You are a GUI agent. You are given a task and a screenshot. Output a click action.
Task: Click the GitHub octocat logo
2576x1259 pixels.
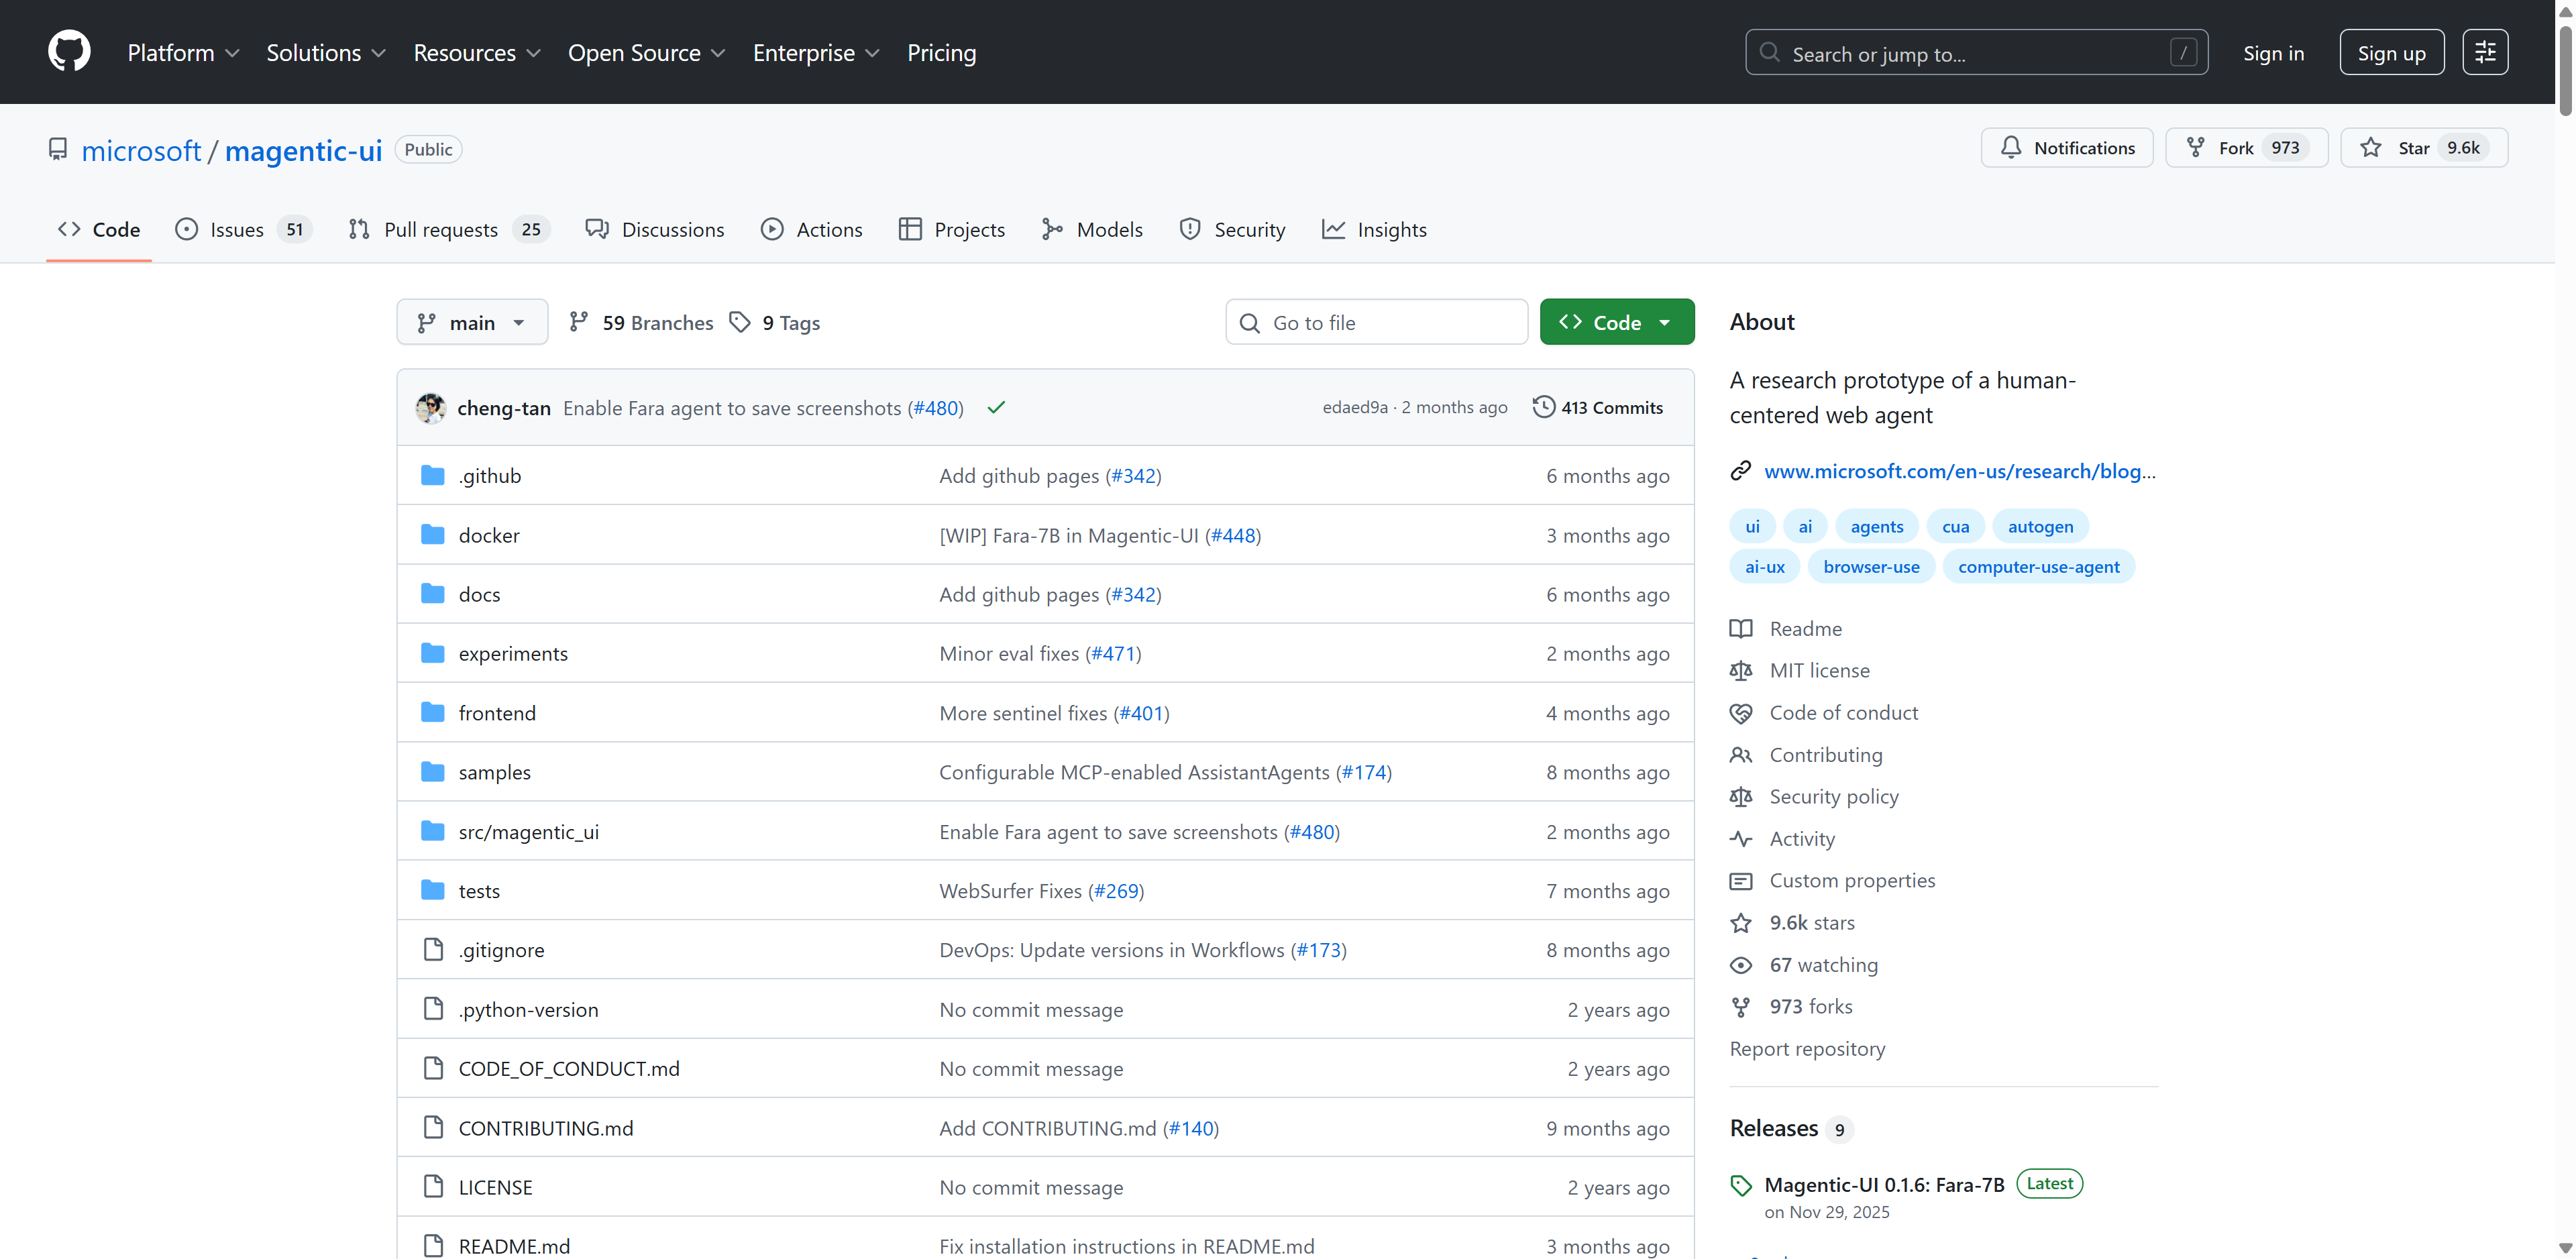(69, 52)
